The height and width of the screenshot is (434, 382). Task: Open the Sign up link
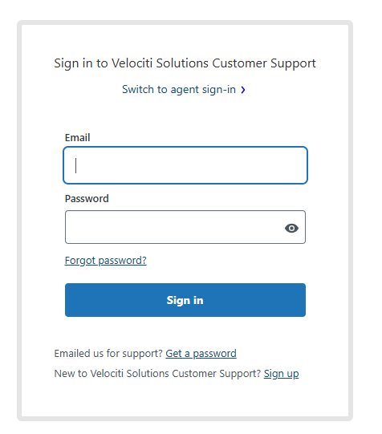(281, 374)
